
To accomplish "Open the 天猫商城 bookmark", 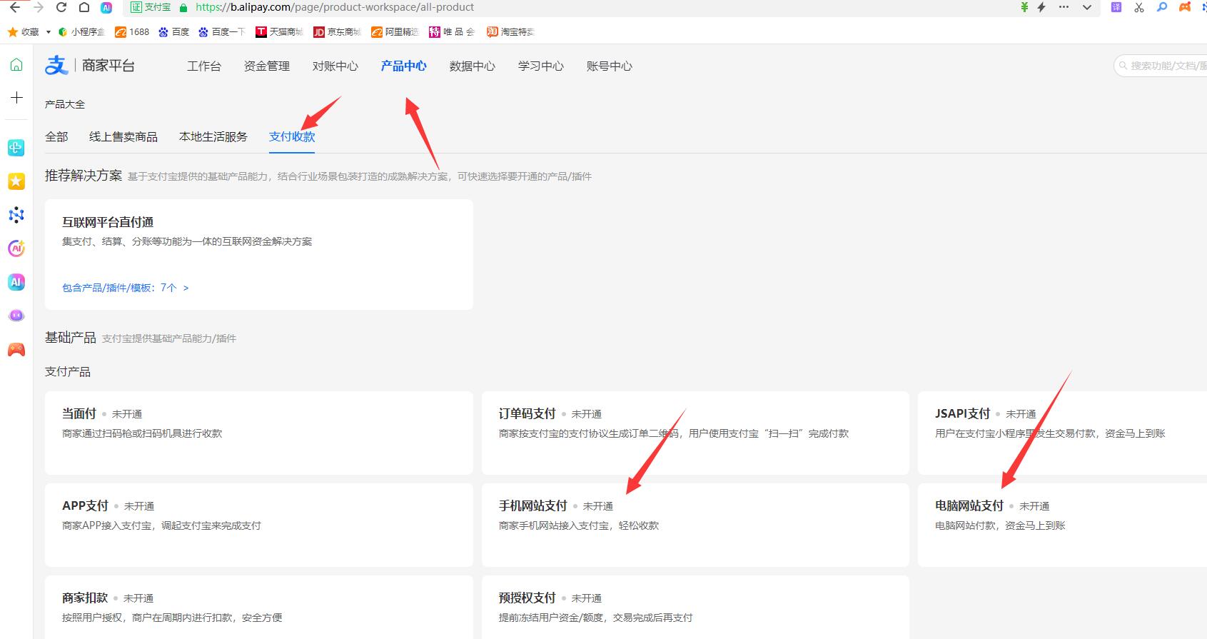I will tap(279, 31).
